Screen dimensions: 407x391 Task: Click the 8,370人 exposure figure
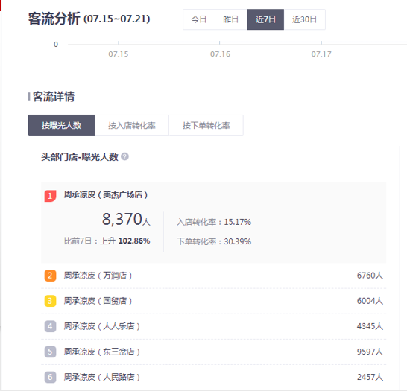pyautogui.click(x=126, y=219)
